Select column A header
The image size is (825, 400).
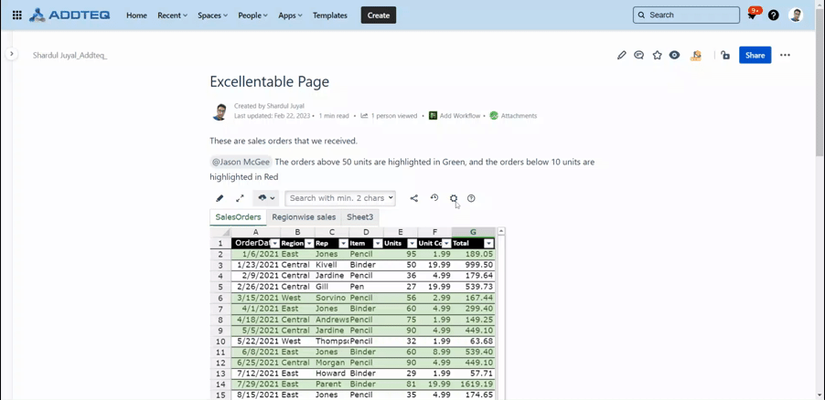(x=256, y=232)
